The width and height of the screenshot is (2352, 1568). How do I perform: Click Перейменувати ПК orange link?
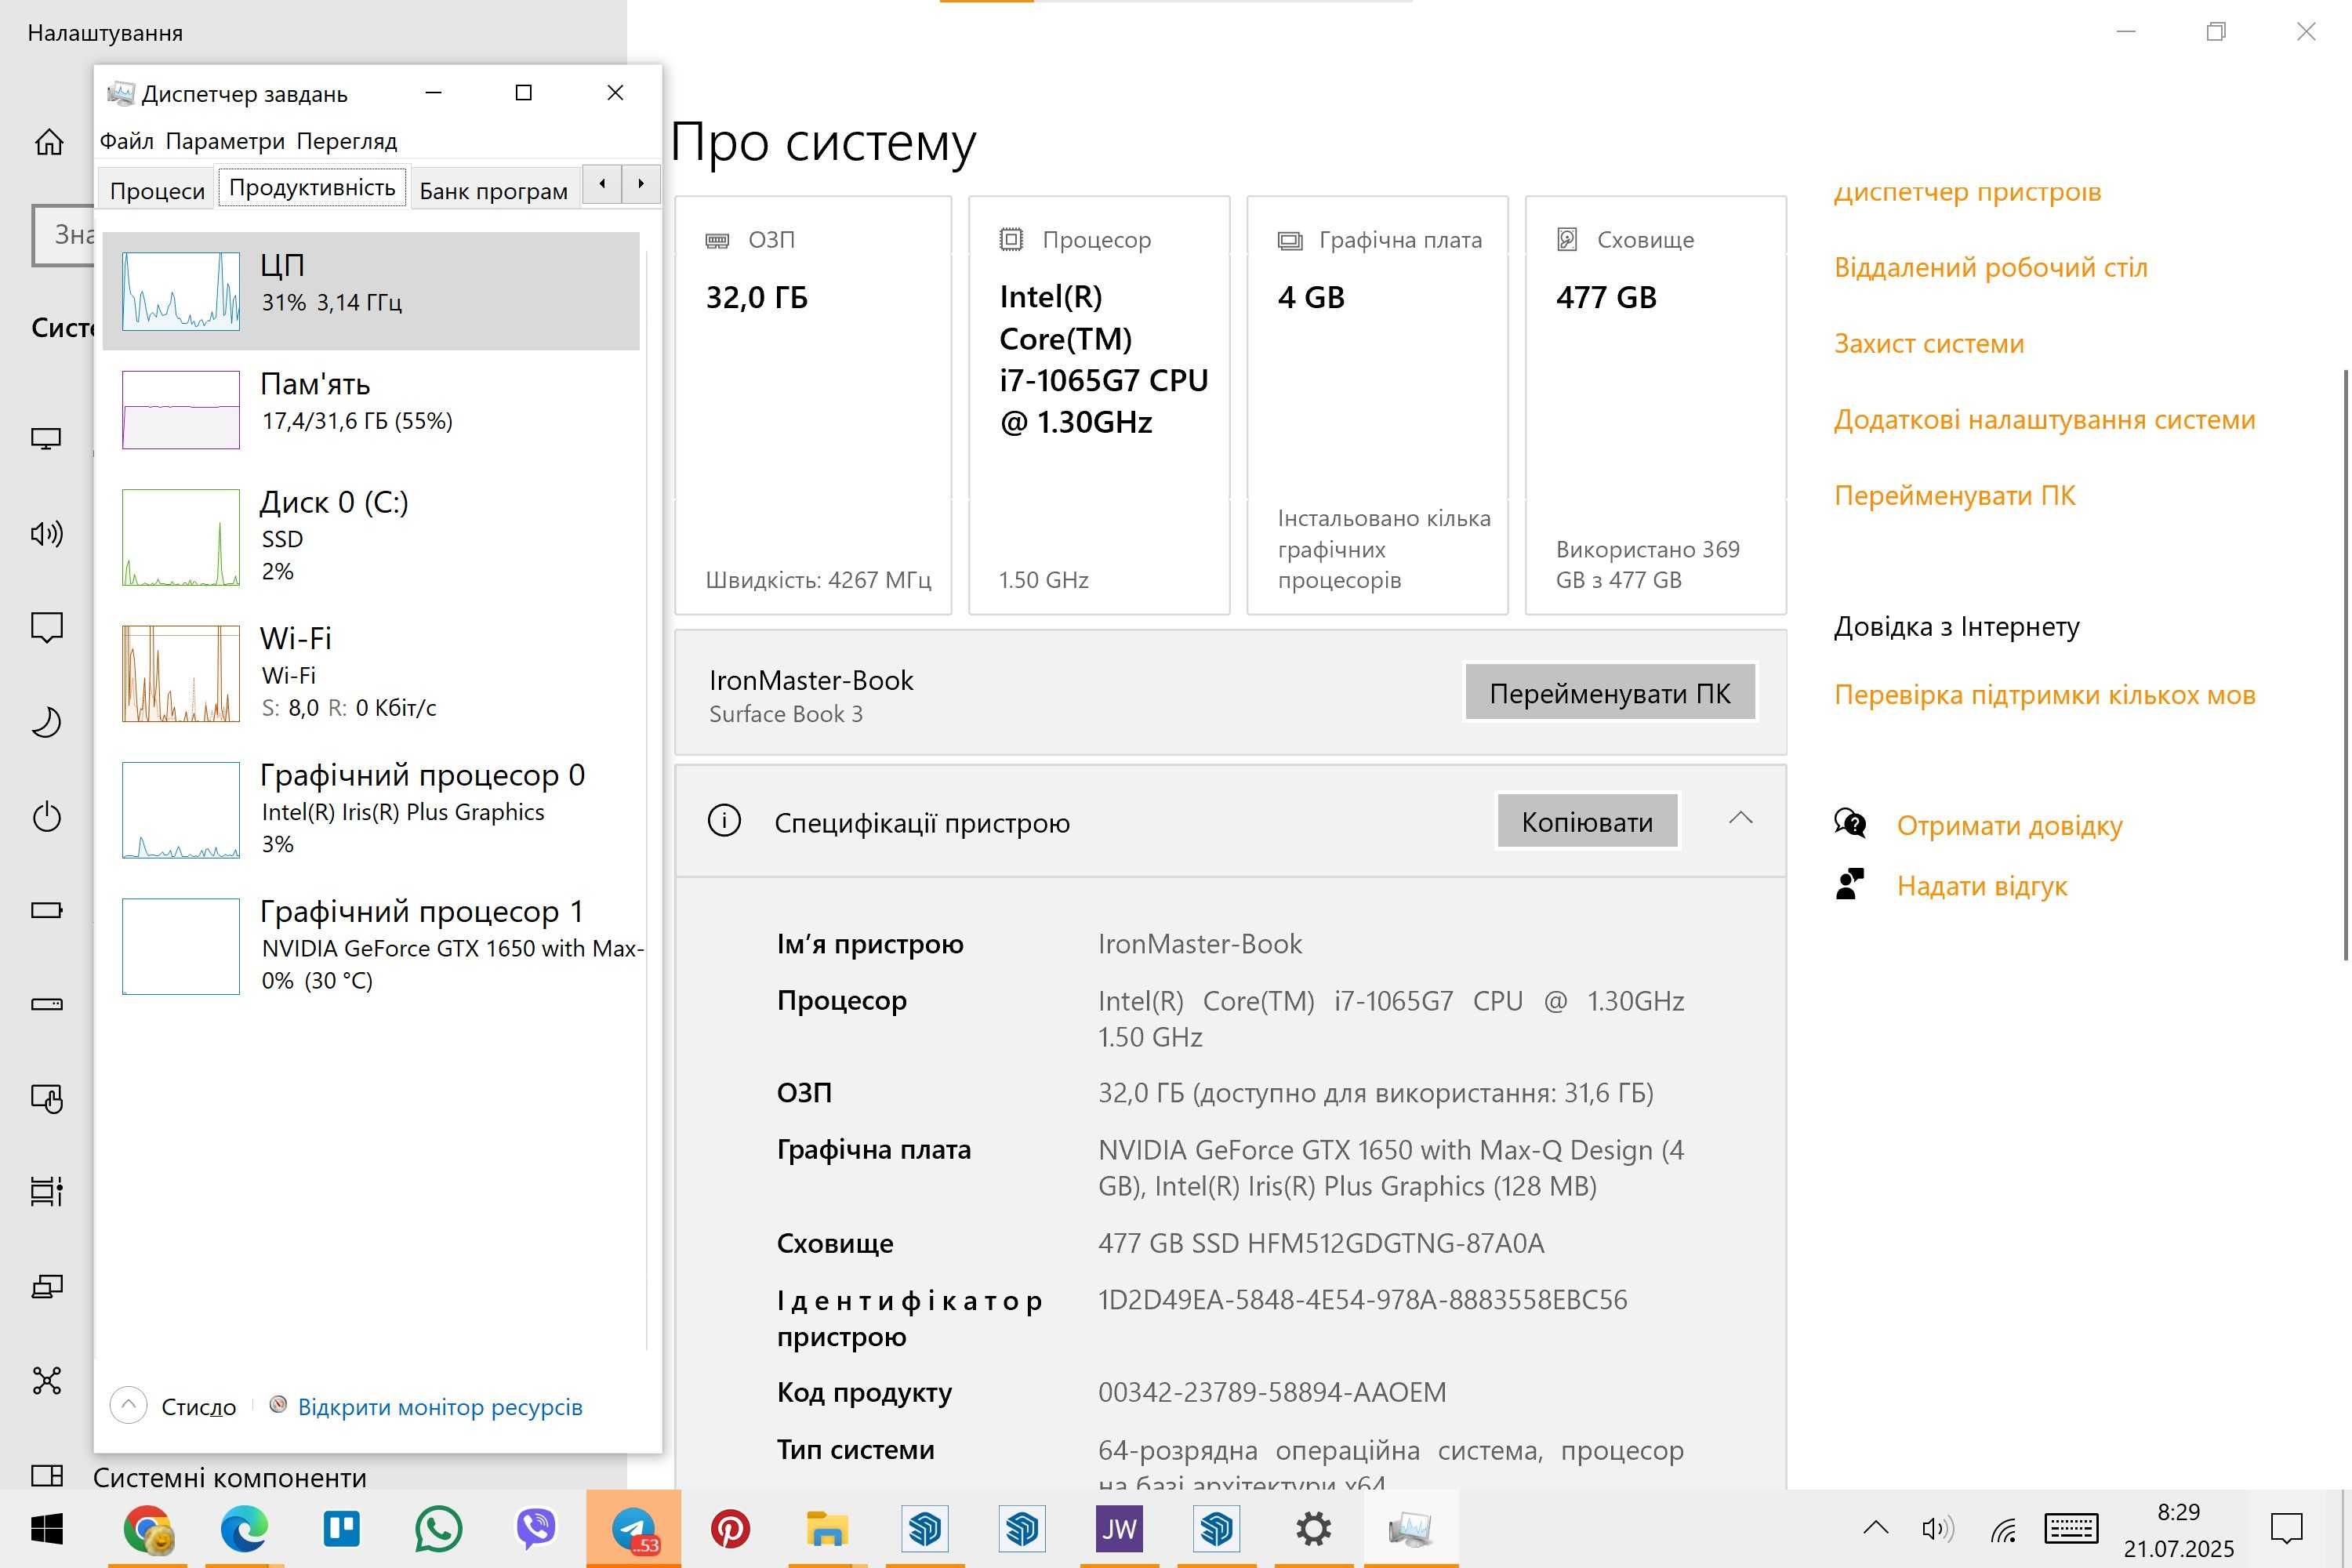pos(1954,495)
